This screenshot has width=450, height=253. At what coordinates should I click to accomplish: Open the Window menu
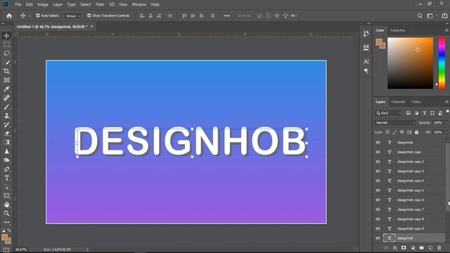pyautogui.click(x=139, y=4)
